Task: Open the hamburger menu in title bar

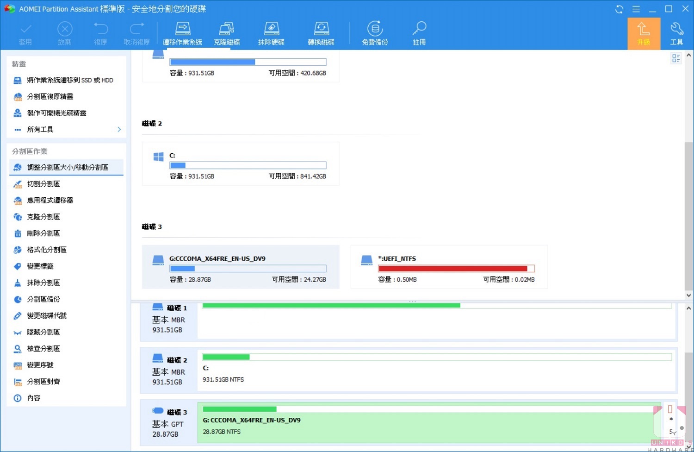Action: coord(636,9)
